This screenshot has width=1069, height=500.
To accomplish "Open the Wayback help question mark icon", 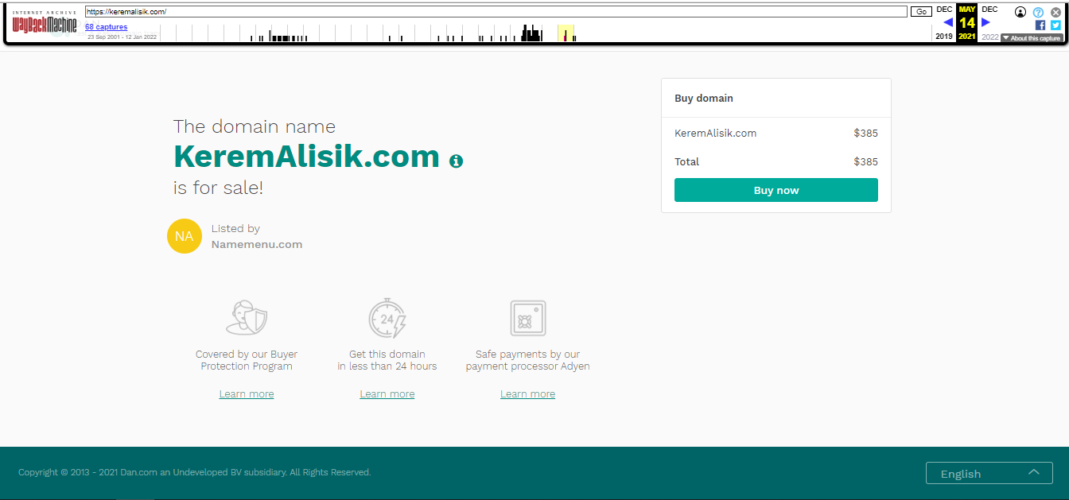I will [1038, 12].
